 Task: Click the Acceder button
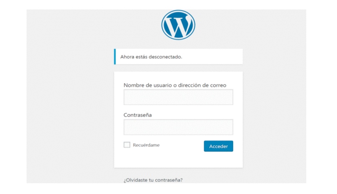click(218, 146)
